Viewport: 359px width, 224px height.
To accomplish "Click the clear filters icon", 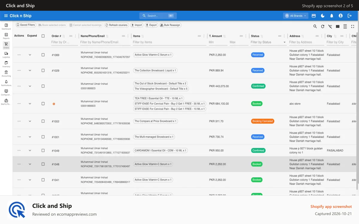I will pos(330,27).
